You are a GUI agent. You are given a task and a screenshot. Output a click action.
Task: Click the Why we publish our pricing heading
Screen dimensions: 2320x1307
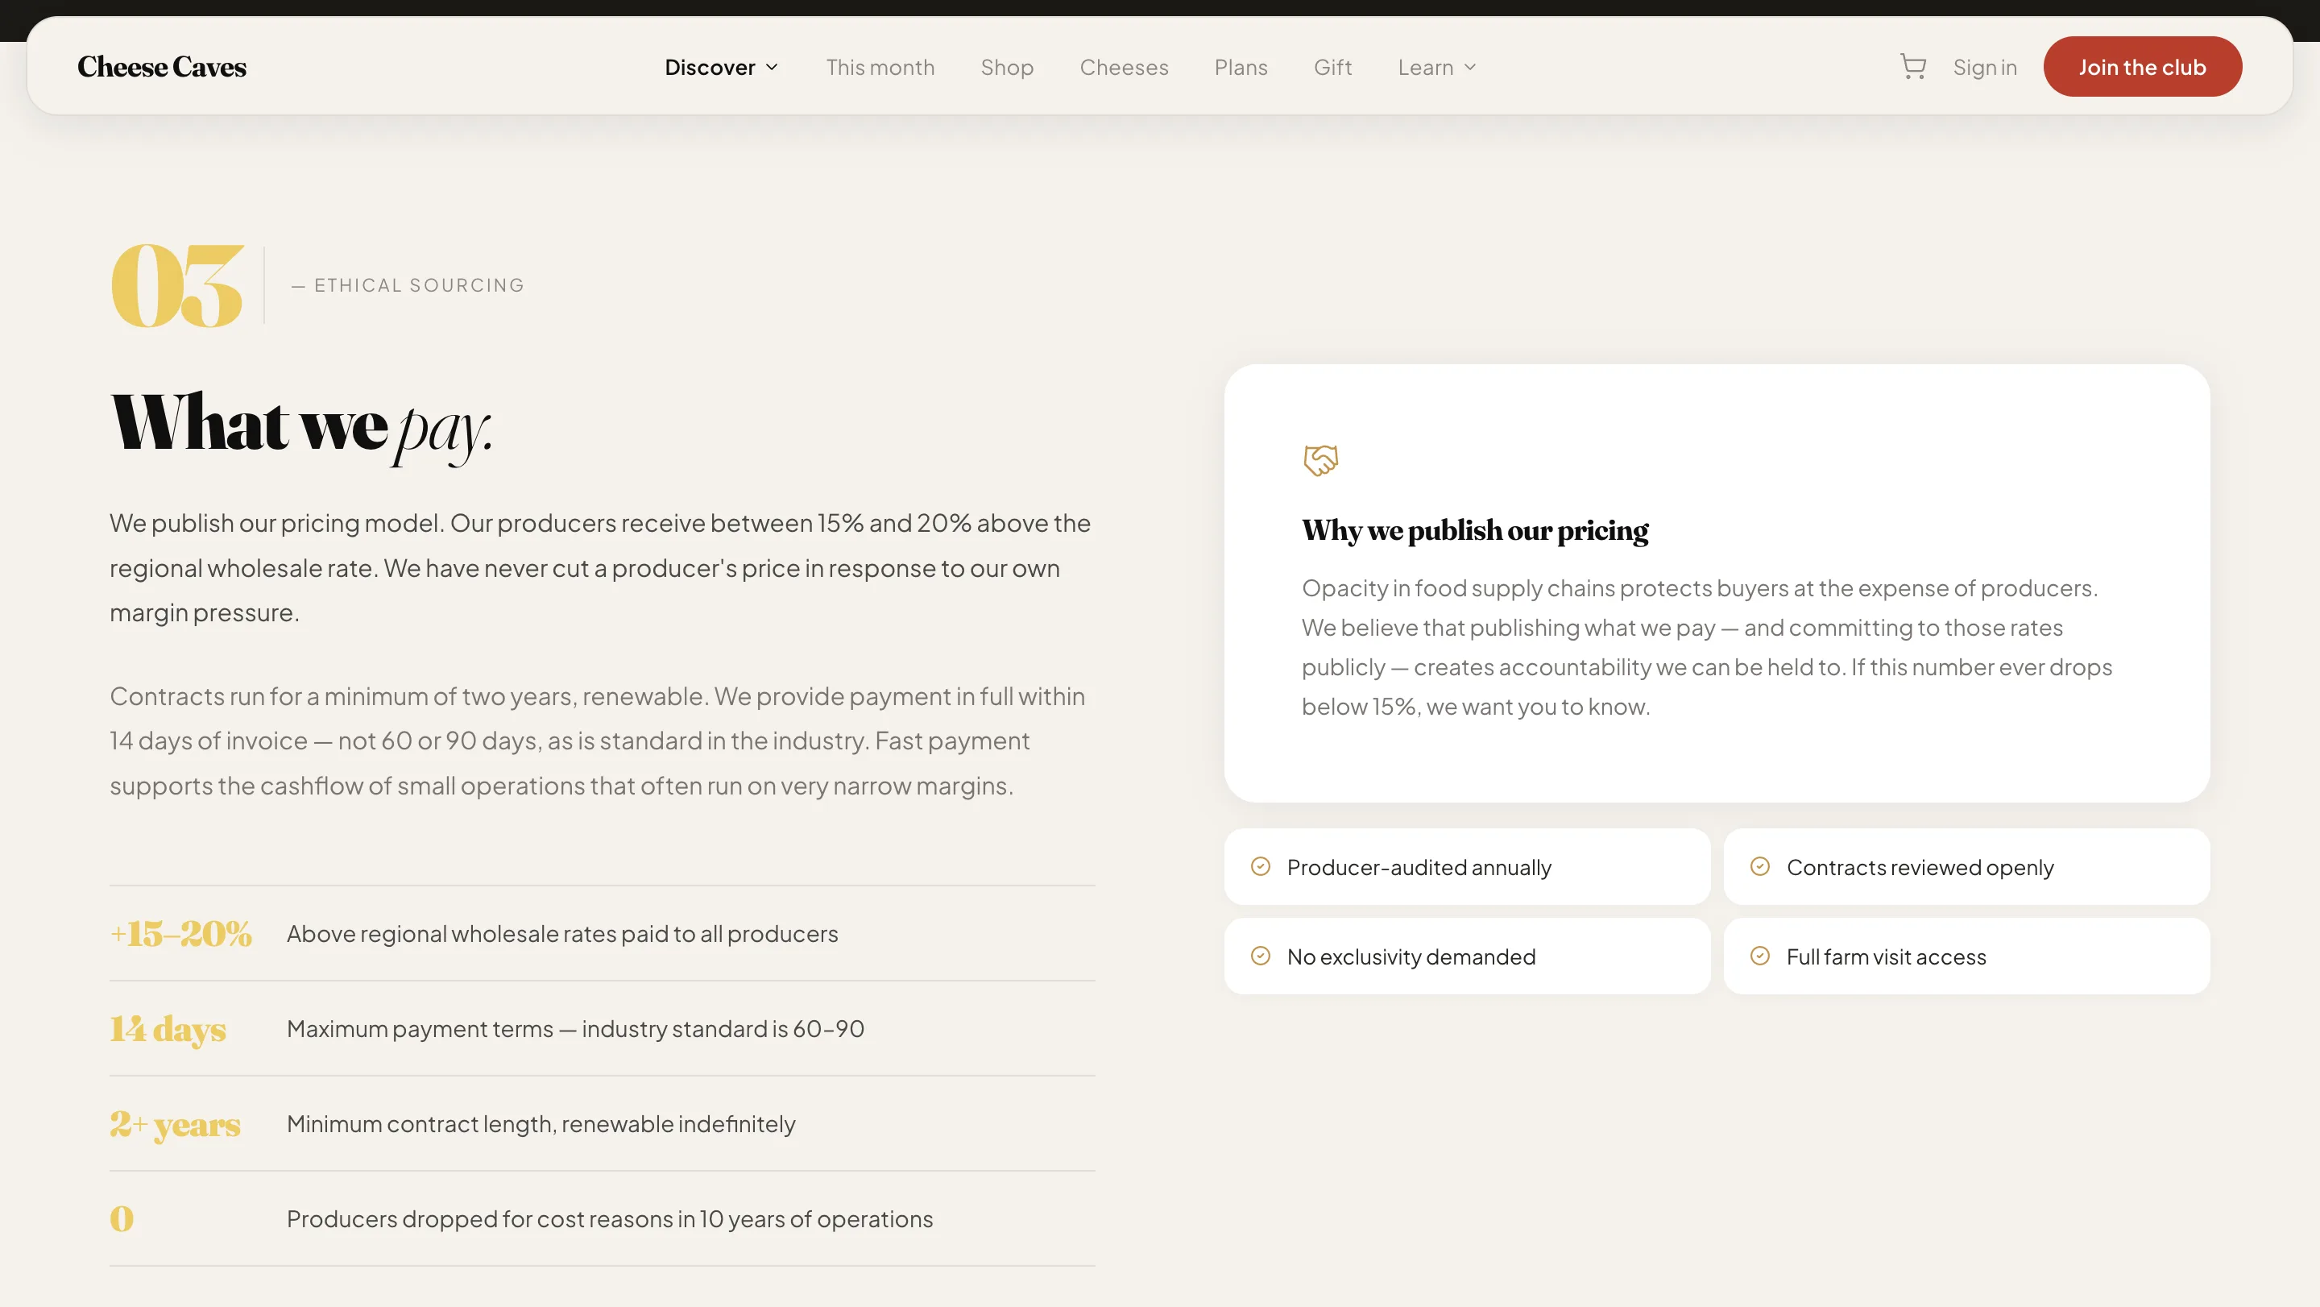1474,530
